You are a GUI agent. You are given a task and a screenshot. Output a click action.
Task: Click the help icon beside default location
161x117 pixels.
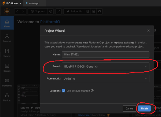[x=92, y=91]
